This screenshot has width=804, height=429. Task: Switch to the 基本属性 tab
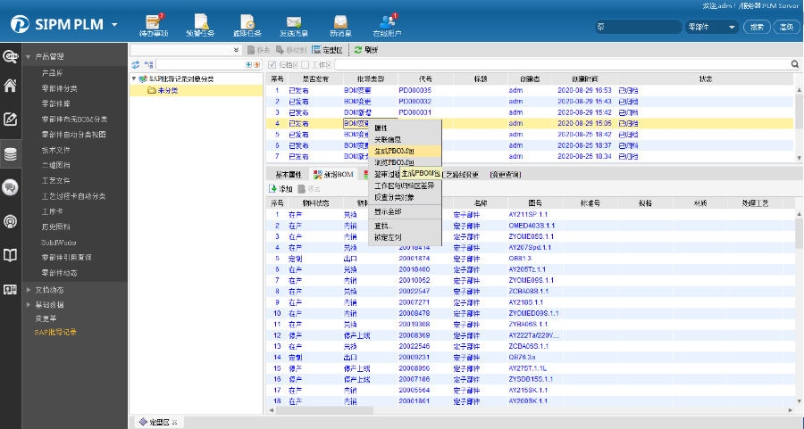click(288, 174)
